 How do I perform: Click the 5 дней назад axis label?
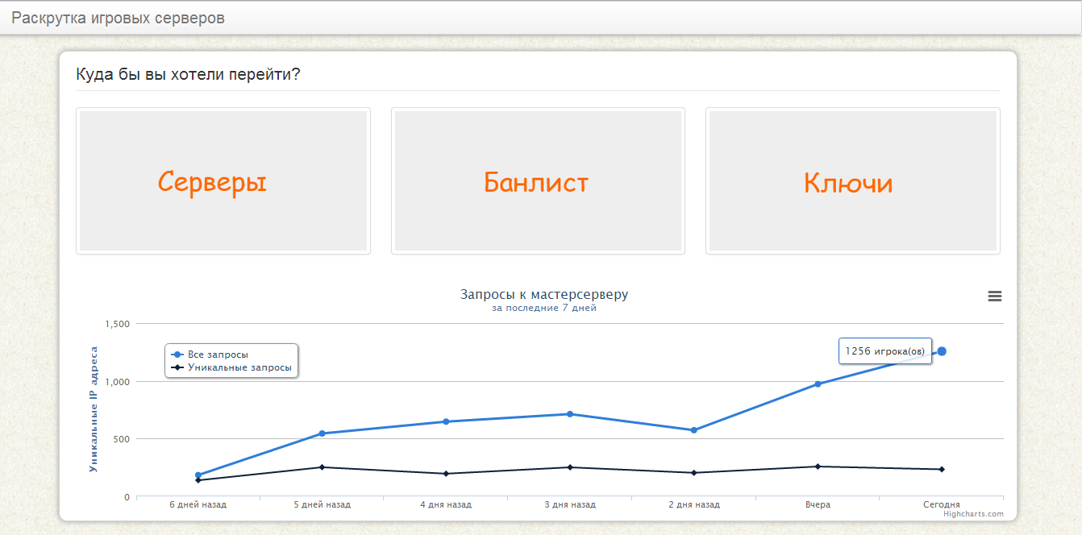click(x=322, y=505)
